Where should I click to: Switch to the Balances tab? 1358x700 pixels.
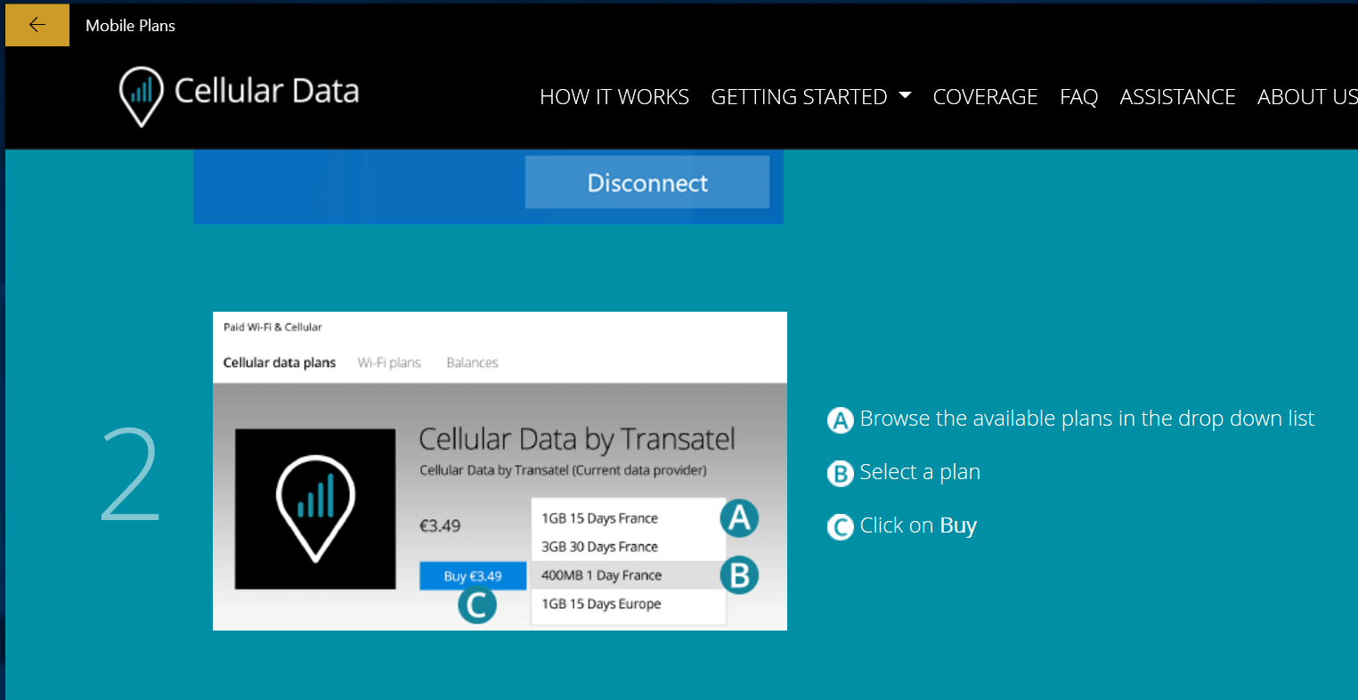472,362
